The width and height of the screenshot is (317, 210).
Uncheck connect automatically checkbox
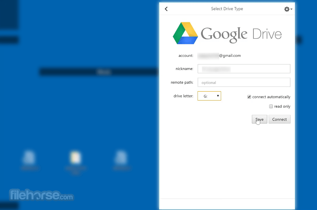pos(249,97)
